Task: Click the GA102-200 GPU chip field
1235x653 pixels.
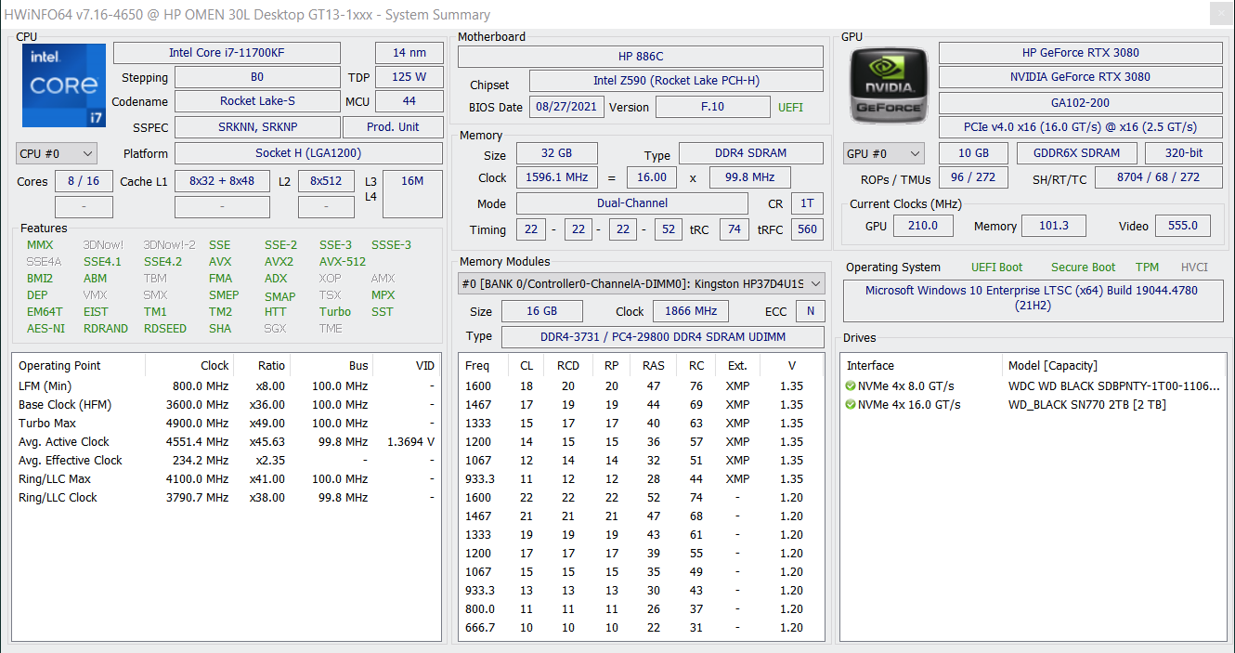Action: coord(1081,103)
